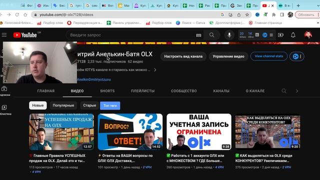Show hidden bookmarks with the chevron
Viewport: 320px width, 180px height.
[318, 23]
